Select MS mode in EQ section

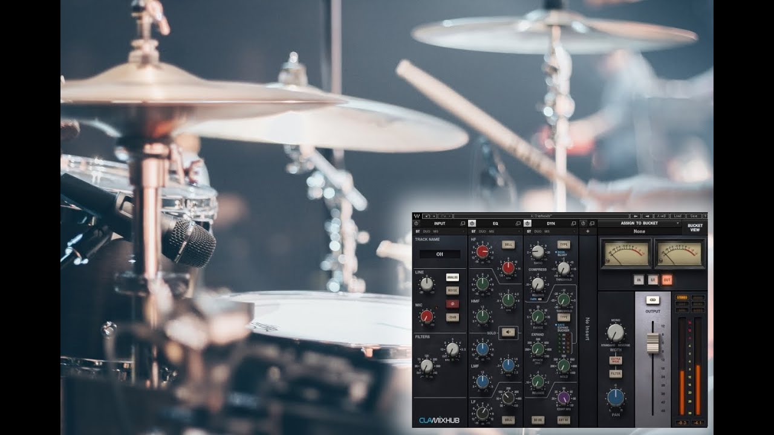(492, 231)
